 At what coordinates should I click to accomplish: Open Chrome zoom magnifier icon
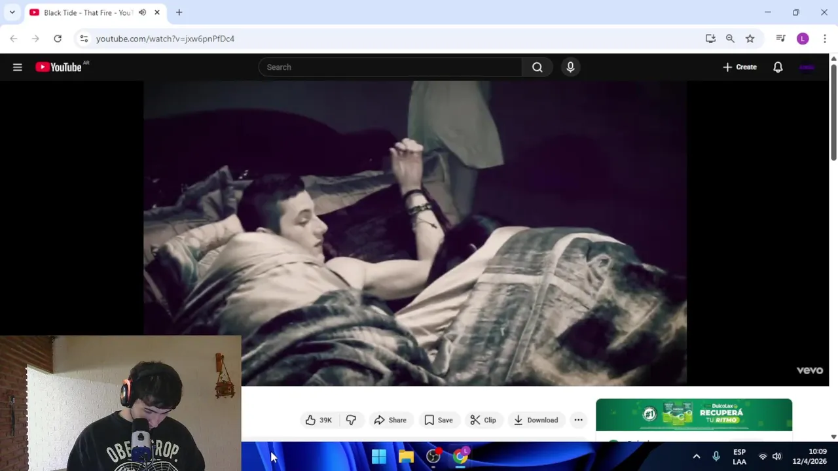(730, 39)
